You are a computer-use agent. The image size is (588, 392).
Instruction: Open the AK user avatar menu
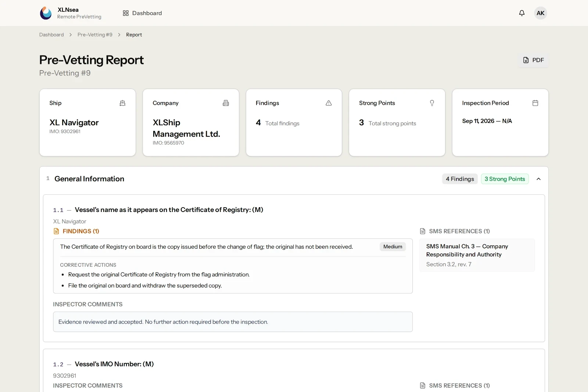pos(541,13)
